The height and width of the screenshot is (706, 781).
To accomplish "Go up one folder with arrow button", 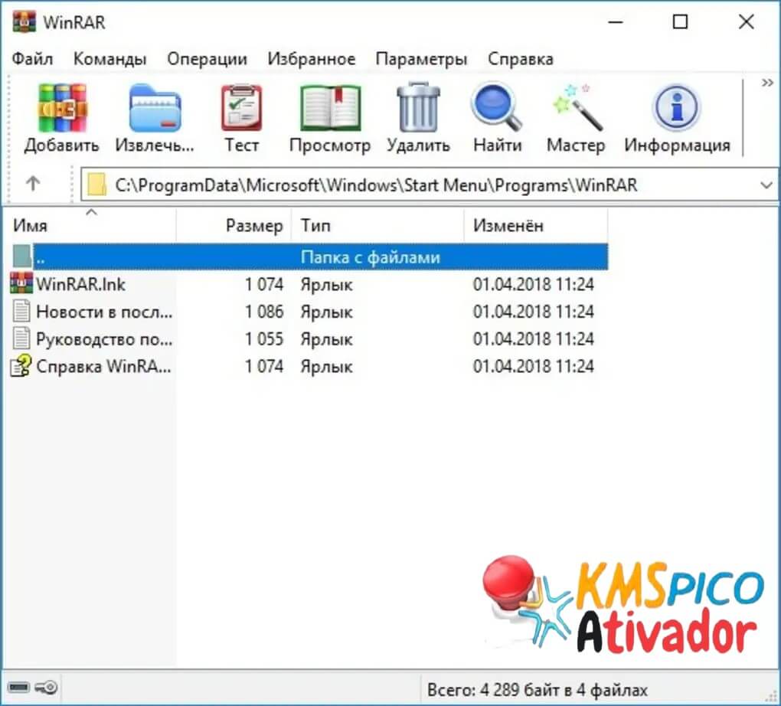I will pos(33,184).
